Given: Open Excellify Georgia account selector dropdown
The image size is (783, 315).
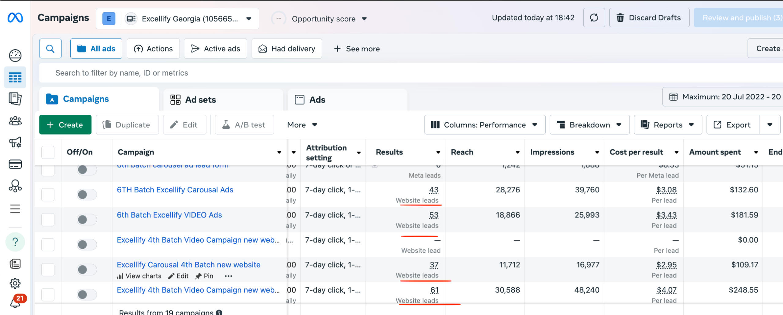Looking at the screenshot, I should pyautogui.click(x=177, y=19).
